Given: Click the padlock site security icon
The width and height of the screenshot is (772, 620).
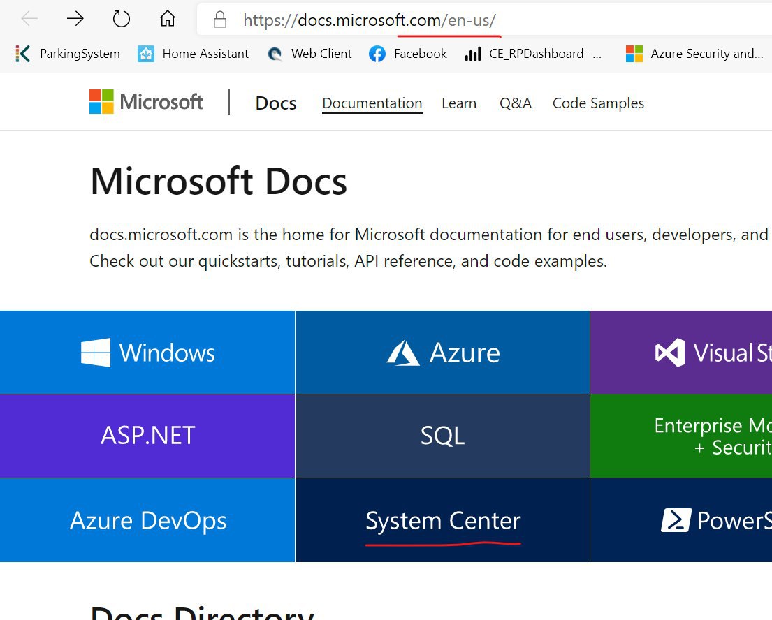Looking at the screenshot, I should (x=220, y=20).
